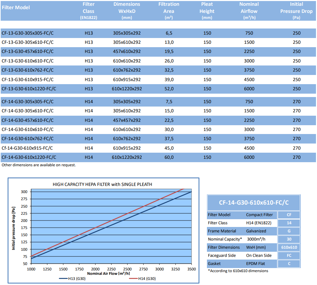Click the CF-13-G30-610x915-FC/C model

tap(27, 80)
